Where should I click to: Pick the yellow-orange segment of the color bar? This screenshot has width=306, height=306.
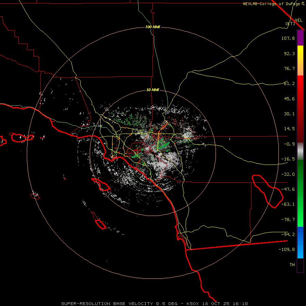300,61
